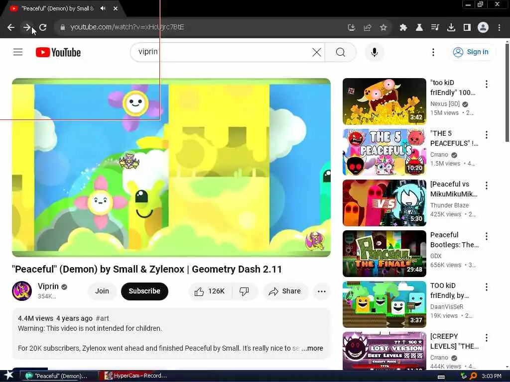
Task: Click the Sign in button
Action: 472,52
